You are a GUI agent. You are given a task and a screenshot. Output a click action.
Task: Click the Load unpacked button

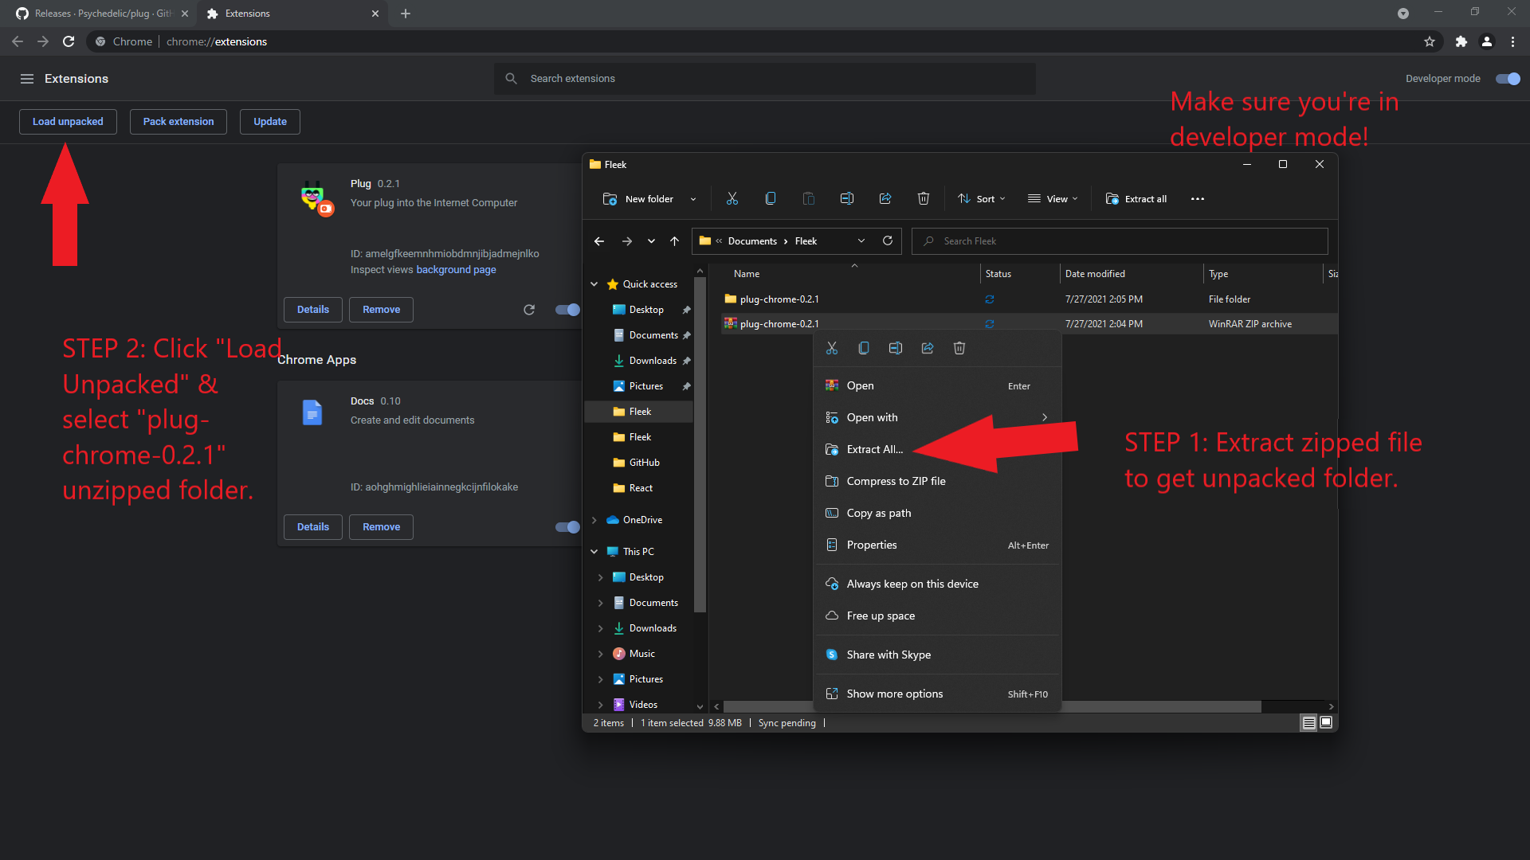68,122
